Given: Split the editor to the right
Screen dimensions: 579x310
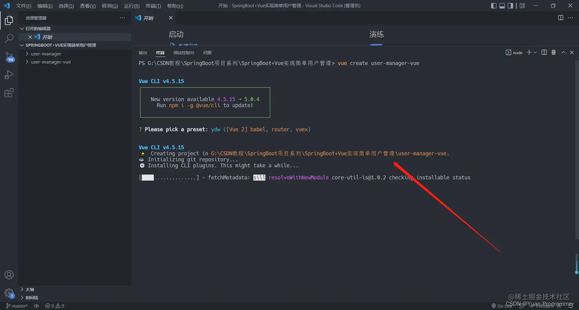Looking at the screenshot, I should 561,18.
